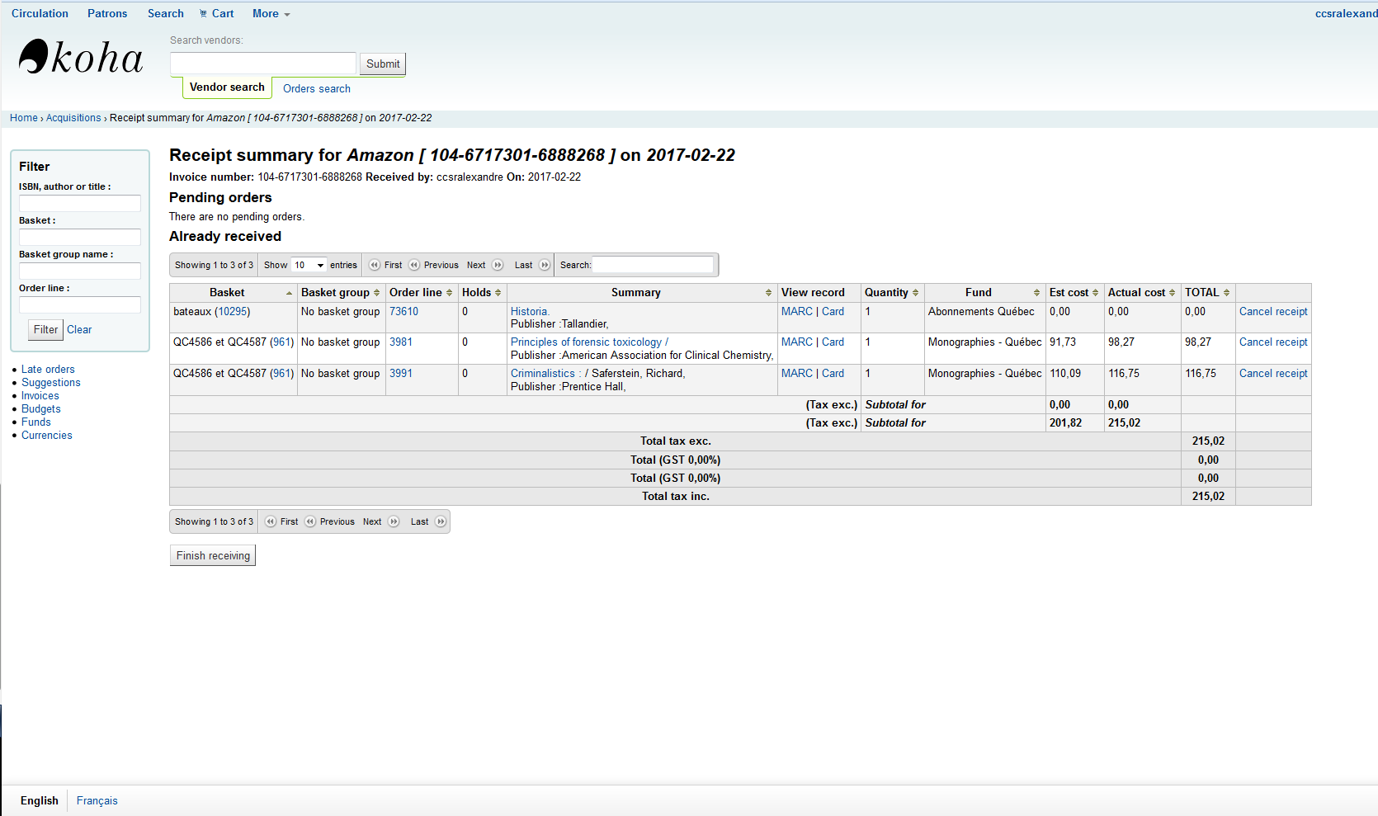Expand the More menu

tap(271, 14)
